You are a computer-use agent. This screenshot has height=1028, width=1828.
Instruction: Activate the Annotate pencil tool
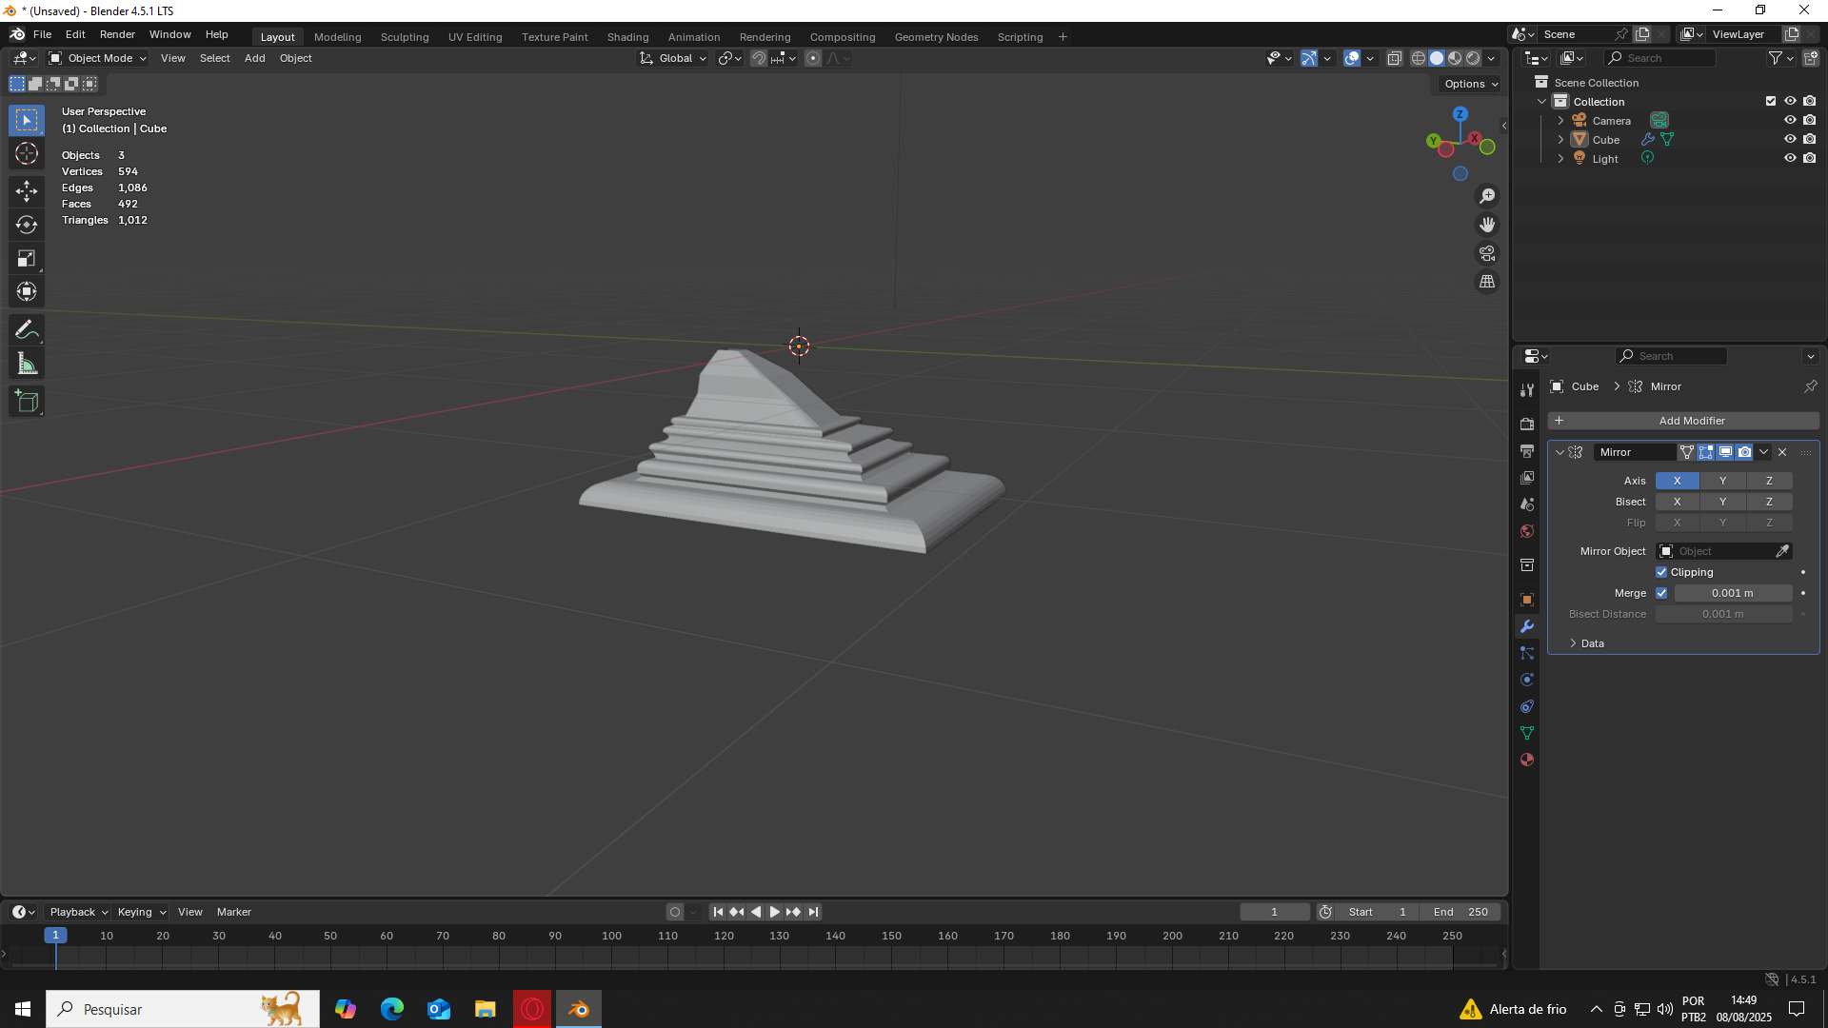point(27,330)
